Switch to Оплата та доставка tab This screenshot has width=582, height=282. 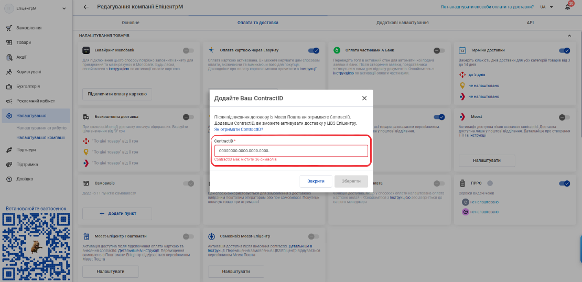[258, 23]
